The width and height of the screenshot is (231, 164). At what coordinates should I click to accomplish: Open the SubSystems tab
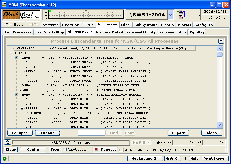click(x=146, y=25)
